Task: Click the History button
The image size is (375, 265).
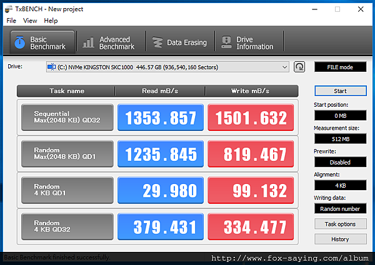Action: [341, 239]
